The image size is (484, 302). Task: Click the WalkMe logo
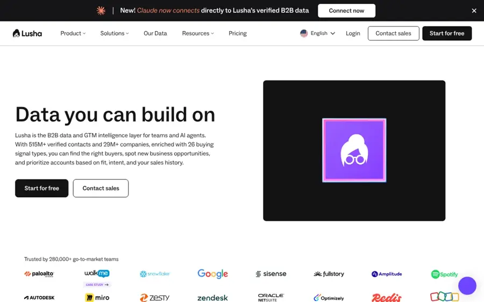point(97,274)
